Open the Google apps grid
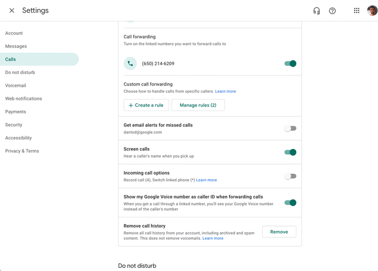 [356, 11]
